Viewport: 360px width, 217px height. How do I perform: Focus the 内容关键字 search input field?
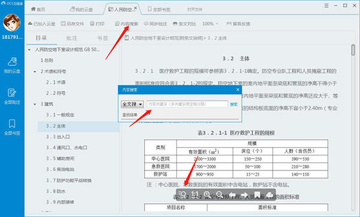[187, 104]
